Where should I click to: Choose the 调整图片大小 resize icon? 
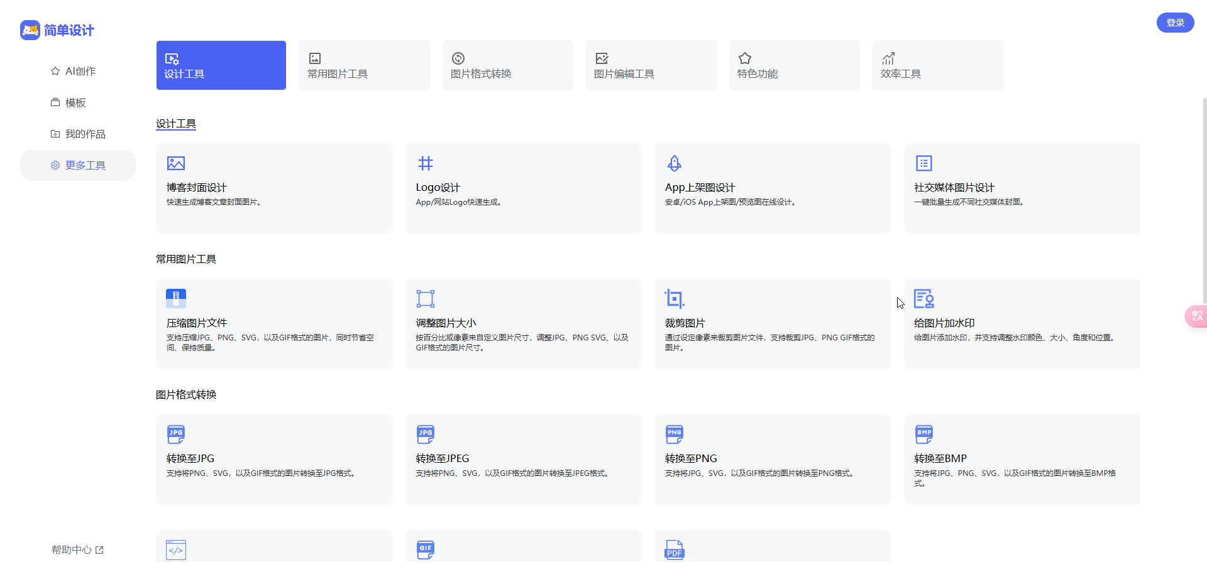pos(426,298)
